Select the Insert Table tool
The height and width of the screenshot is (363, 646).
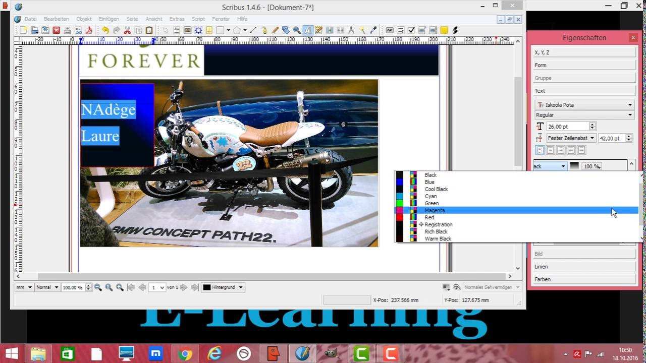(x=209, y=30)
